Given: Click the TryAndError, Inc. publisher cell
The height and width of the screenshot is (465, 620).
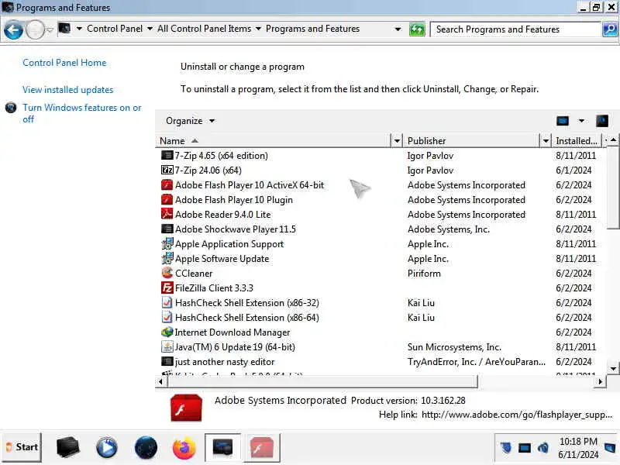Looking at the screenshot, I should click(477, 362).
